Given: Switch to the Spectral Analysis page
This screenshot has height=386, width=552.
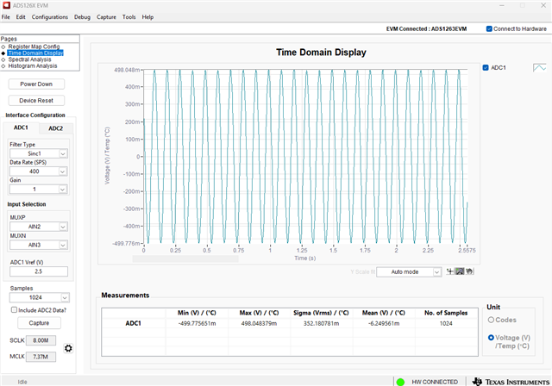Looking at the screenshot, I should (29, 59).
